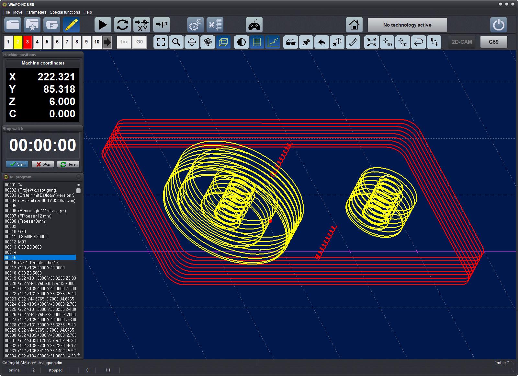Image resolution: width=518 pixels, height=376 pixels.
Task: Open the joystick jog control
Action: (x=254, y=25)
